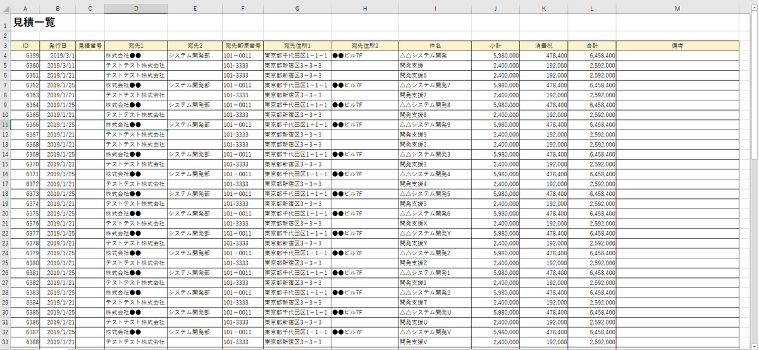
Task: Click row header 33
Action: coord(5,342)
